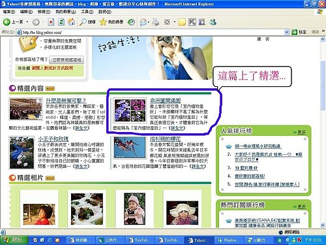Viewport: 326px width, 245px height.
Task: Click the concert hall article thumbnail
Action: pyautogui.click(x=25, y=109)
